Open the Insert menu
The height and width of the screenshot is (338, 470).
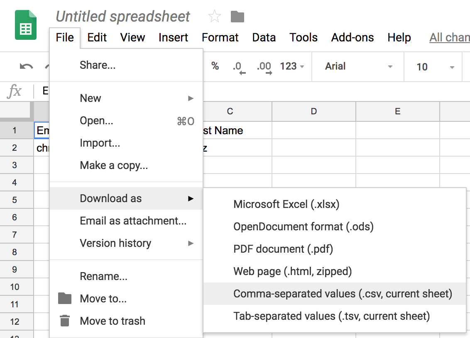[173, 38]
